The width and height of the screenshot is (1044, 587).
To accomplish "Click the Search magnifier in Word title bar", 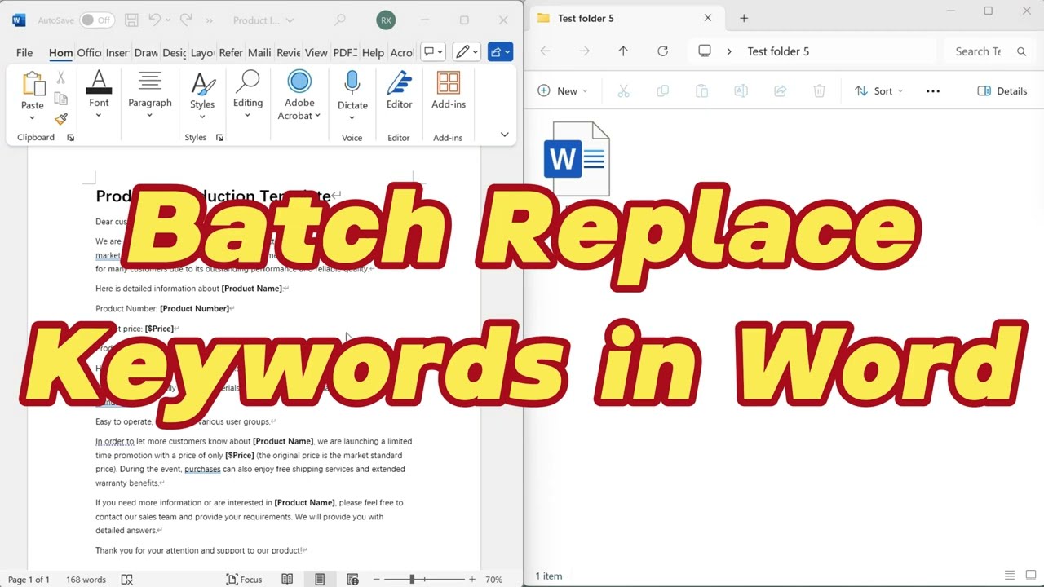I will [340, 20].
